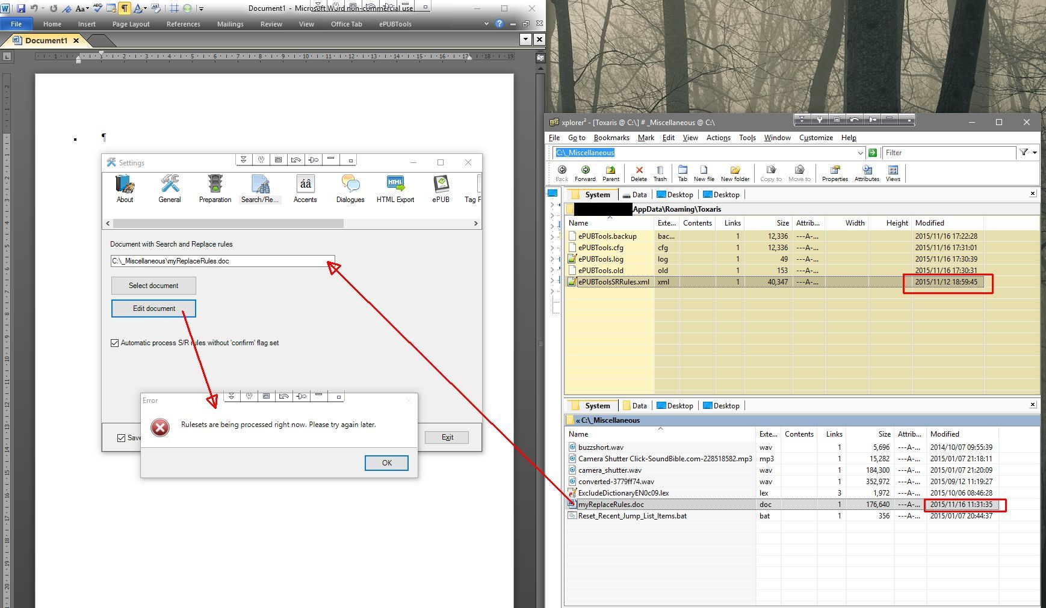Click Redo in Word quick access toolbar
Screen dimensions: 1046x608
tap(54, 8)
